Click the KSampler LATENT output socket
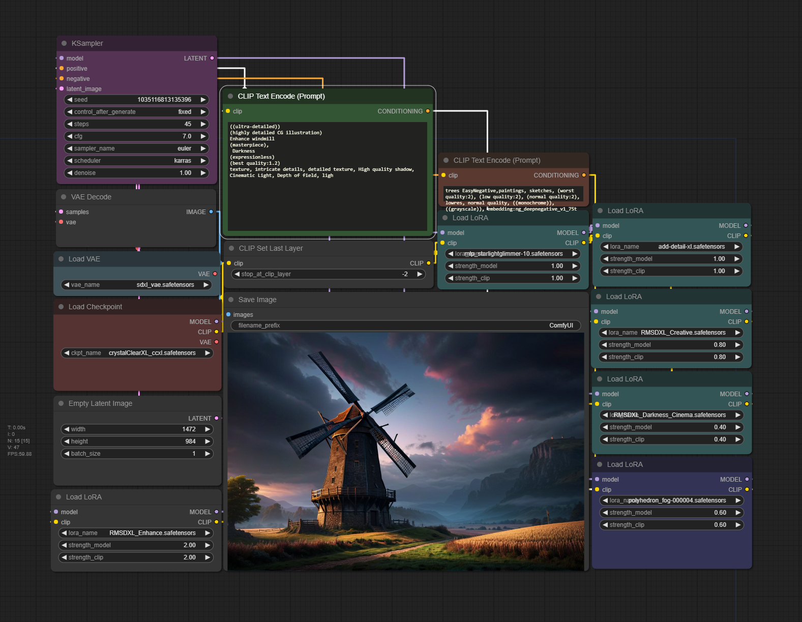This screenshot has width=802, height=622. (212, 58)
